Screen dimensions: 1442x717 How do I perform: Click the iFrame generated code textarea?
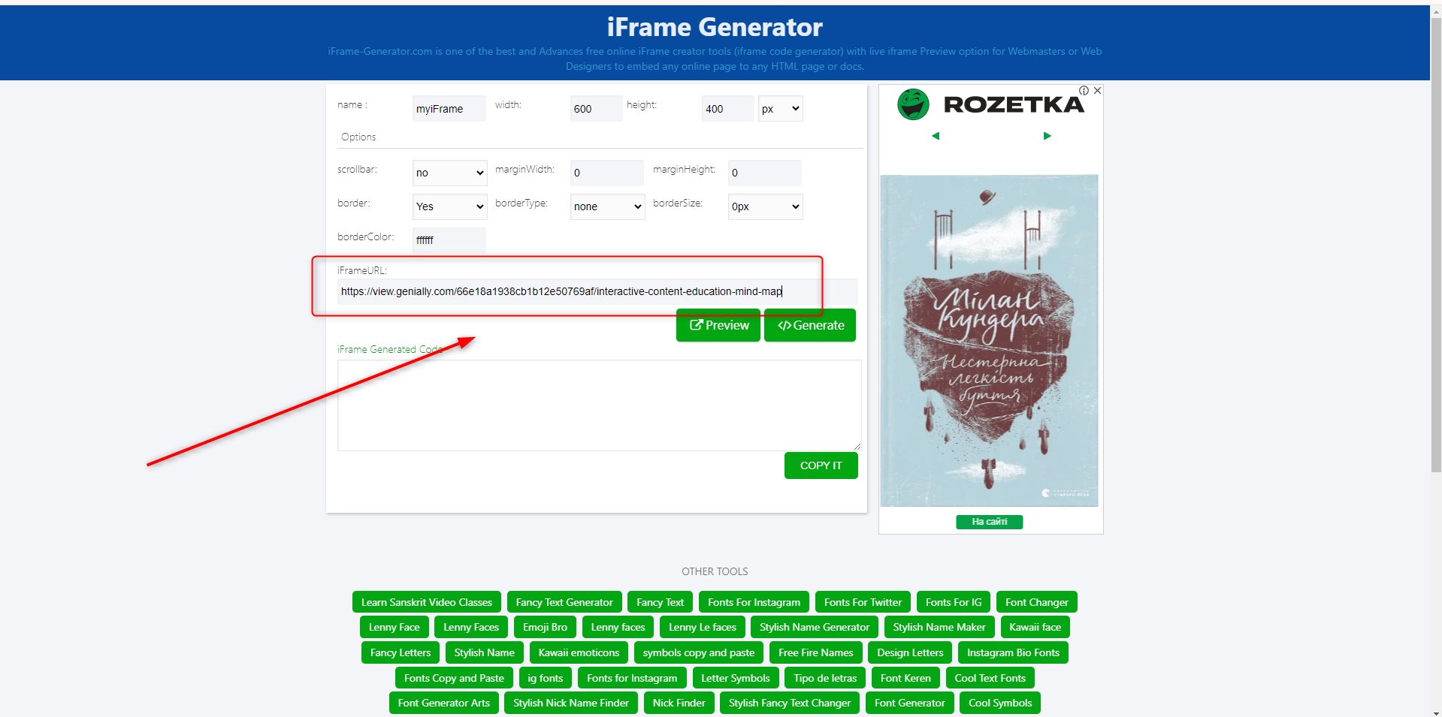coord(599,405)
